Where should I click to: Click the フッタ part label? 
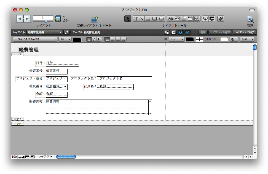(x=18, y=124)
